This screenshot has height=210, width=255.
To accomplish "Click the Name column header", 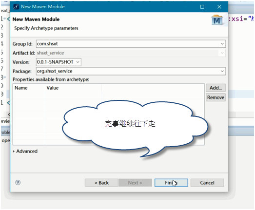I will (21, 88).
